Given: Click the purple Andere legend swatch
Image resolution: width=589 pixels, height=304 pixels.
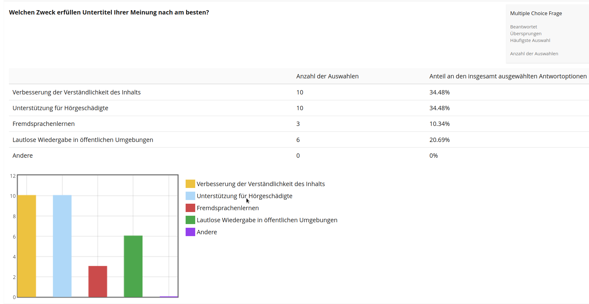Looking at the screenshot, I should (x=190, y=232).
